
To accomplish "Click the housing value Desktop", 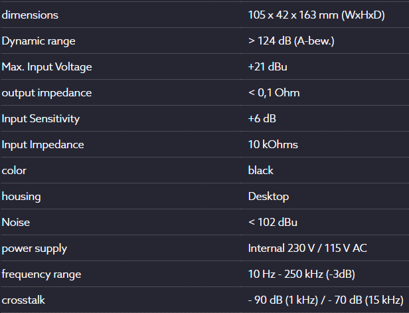I will 268,197.
